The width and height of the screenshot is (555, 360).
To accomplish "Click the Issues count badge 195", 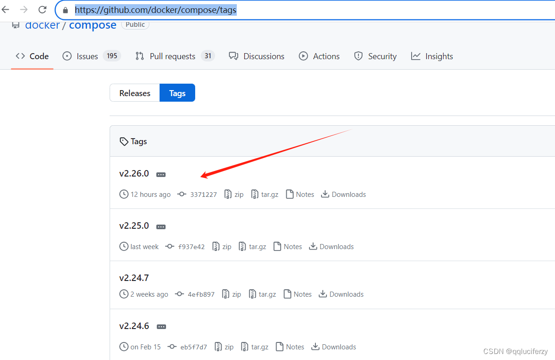I will pyautogui.click(x=112, y=56).
